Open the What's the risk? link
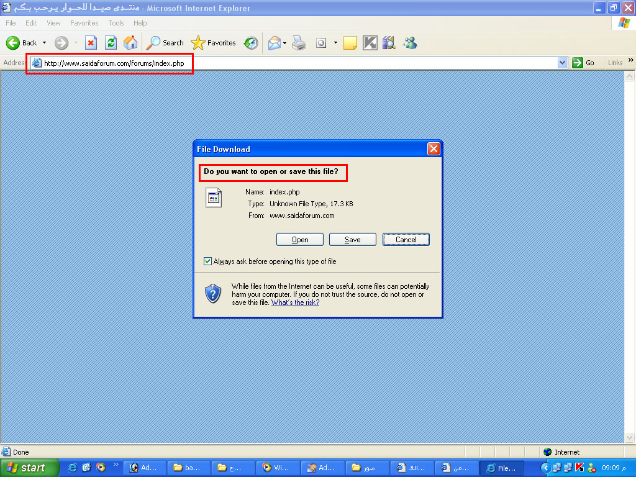The width and height of the screenshot is (636, 477). coord(295,302)
